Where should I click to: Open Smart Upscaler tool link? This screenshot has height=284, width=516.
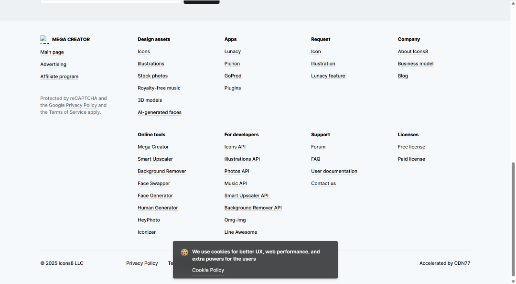coord(155,159)
